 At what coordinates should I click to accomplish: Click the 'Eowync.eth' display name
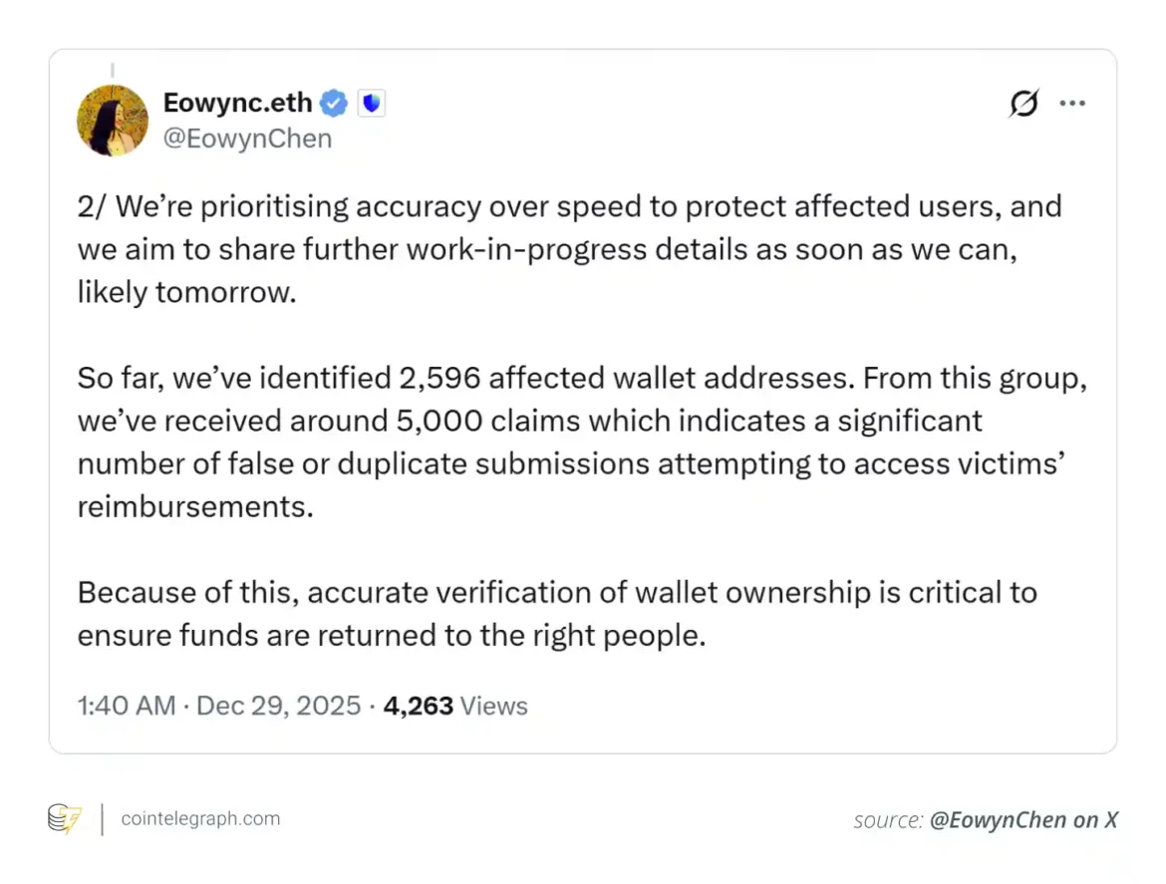[236, 102]
